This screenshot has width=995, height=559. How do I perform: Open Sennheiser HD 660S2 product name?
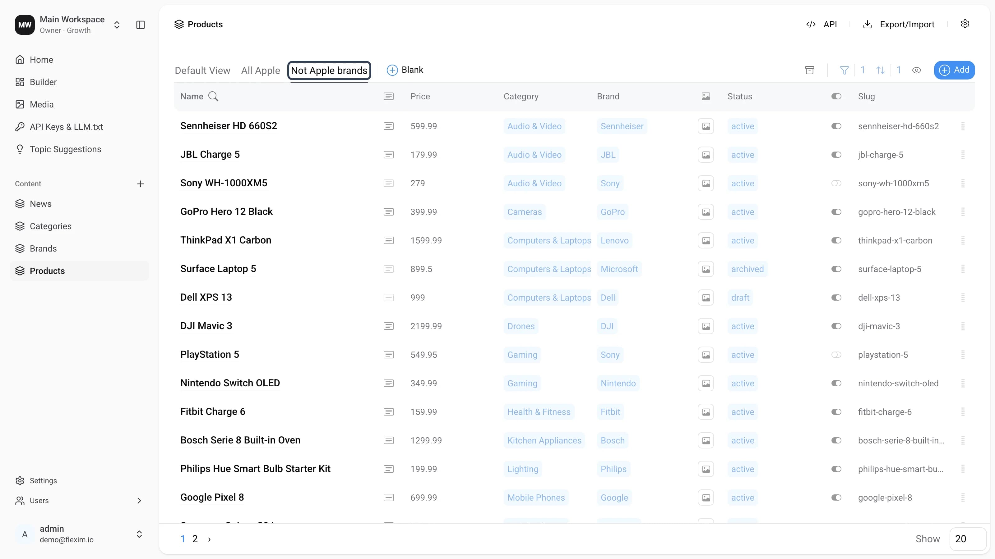click(x=229, y=126)
